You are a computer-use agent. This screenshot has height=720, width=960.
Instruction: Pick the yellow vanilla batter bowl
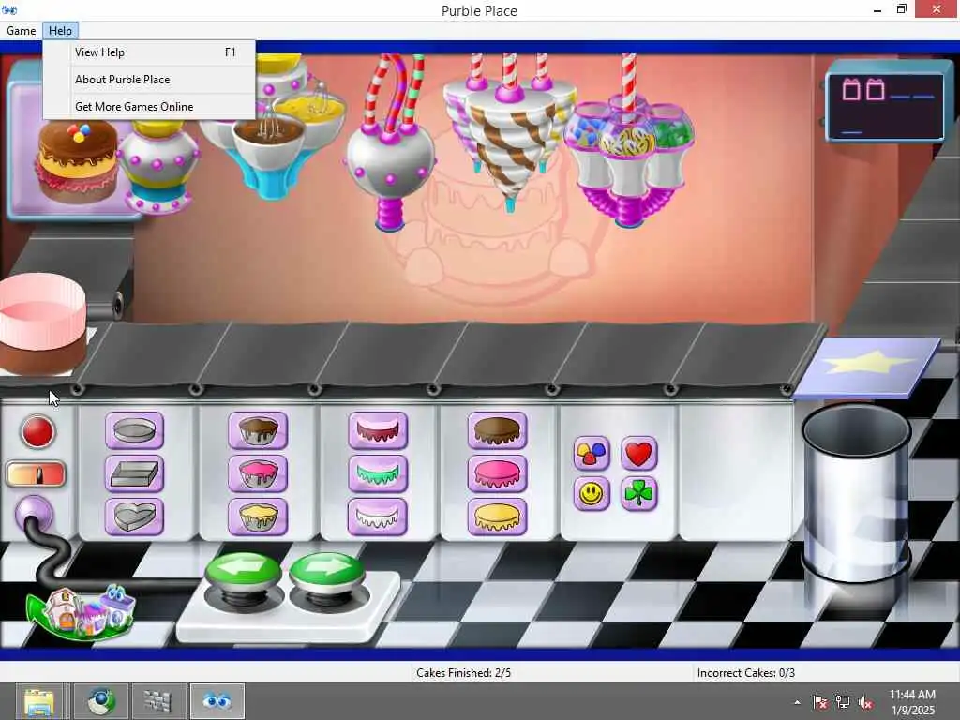pos(258,517)
